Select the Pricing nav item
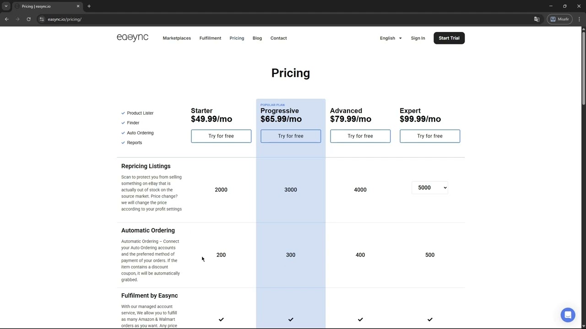This screenshot has height=329, width=586. tap(237, 38)
